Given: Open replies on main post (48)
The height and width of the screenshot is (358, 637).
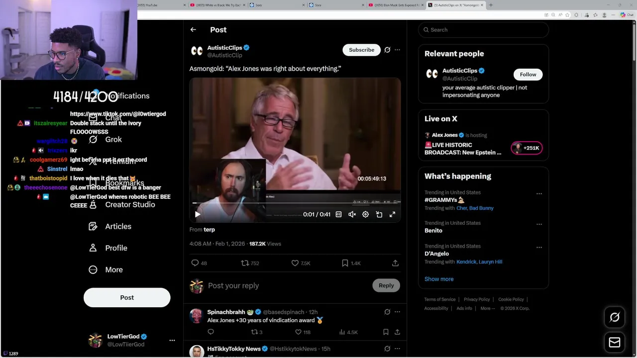Looking at the screenshot, I should coord(199,263).
